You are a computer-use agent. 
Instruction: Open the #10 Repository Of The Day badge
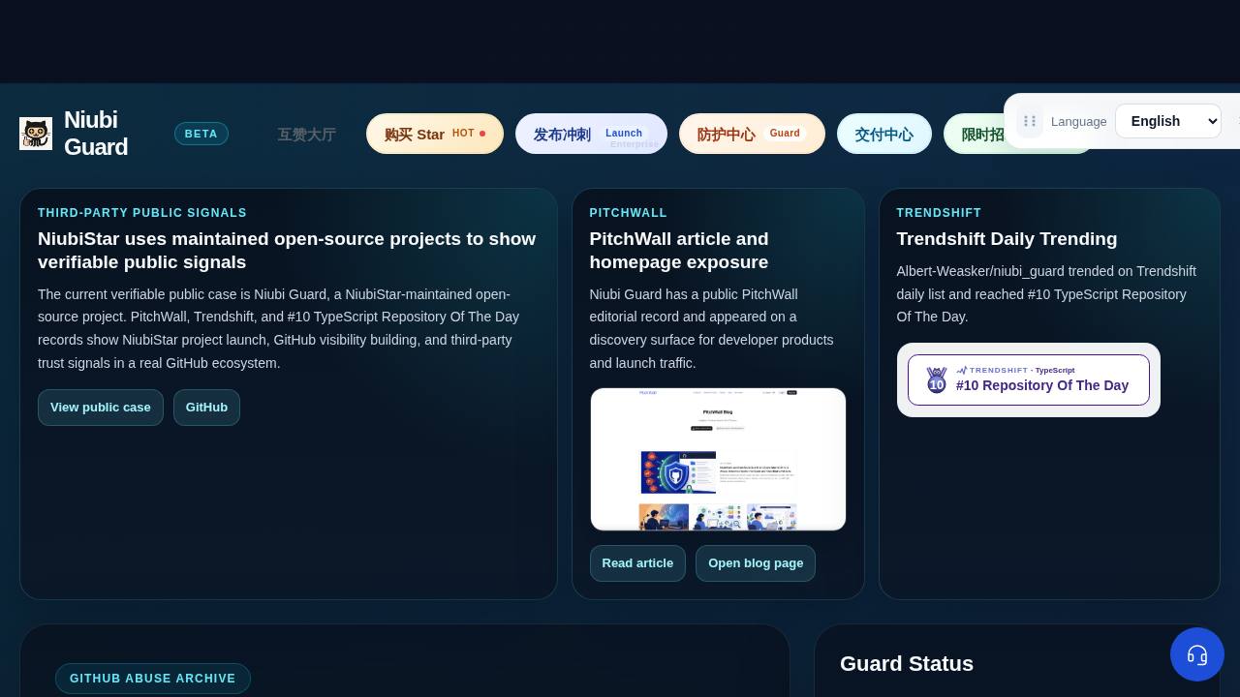(x=1029, y=379)
